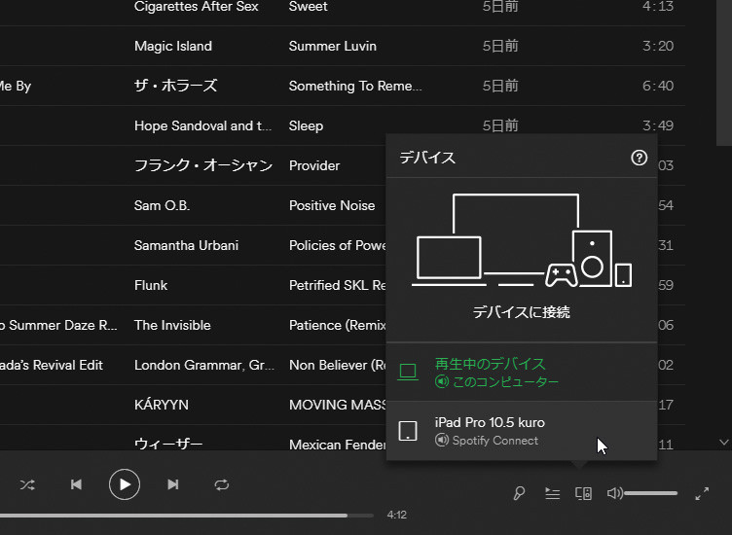Image resolution: width=732 pixels, height=535 pixels.
Task: Open the play queue
Action: point(552,493)
